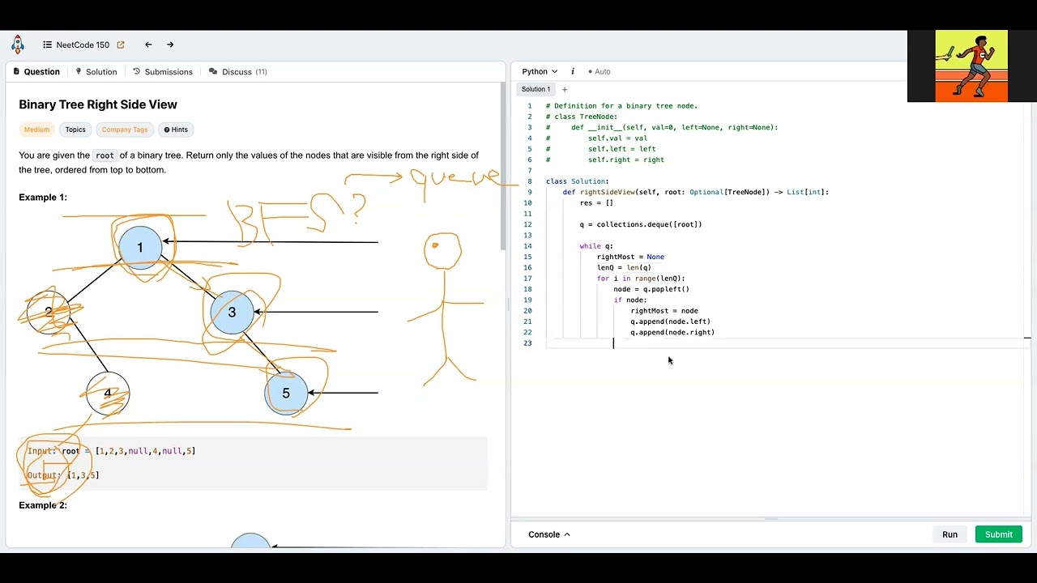Click the 'for i in range(lenQ):' line
Viewport: 1037px width, 583px height.
click(x=641, y=279)
